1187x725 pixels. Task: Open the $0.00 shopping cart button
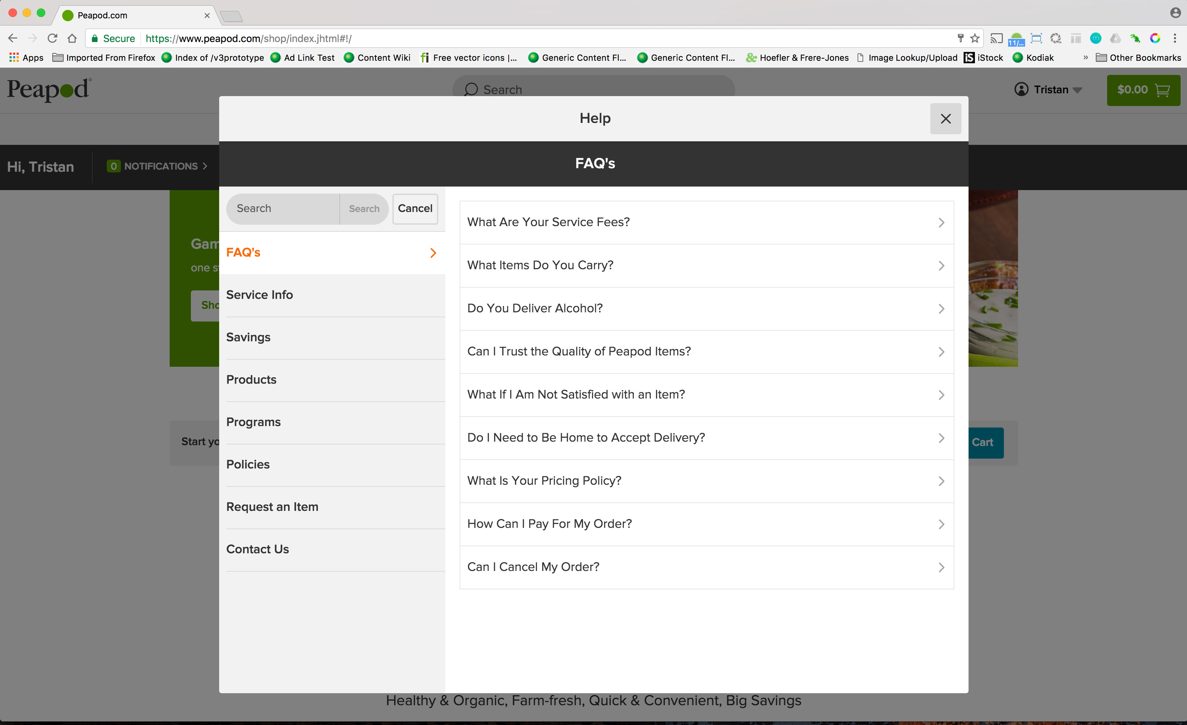click(1143, 90)
